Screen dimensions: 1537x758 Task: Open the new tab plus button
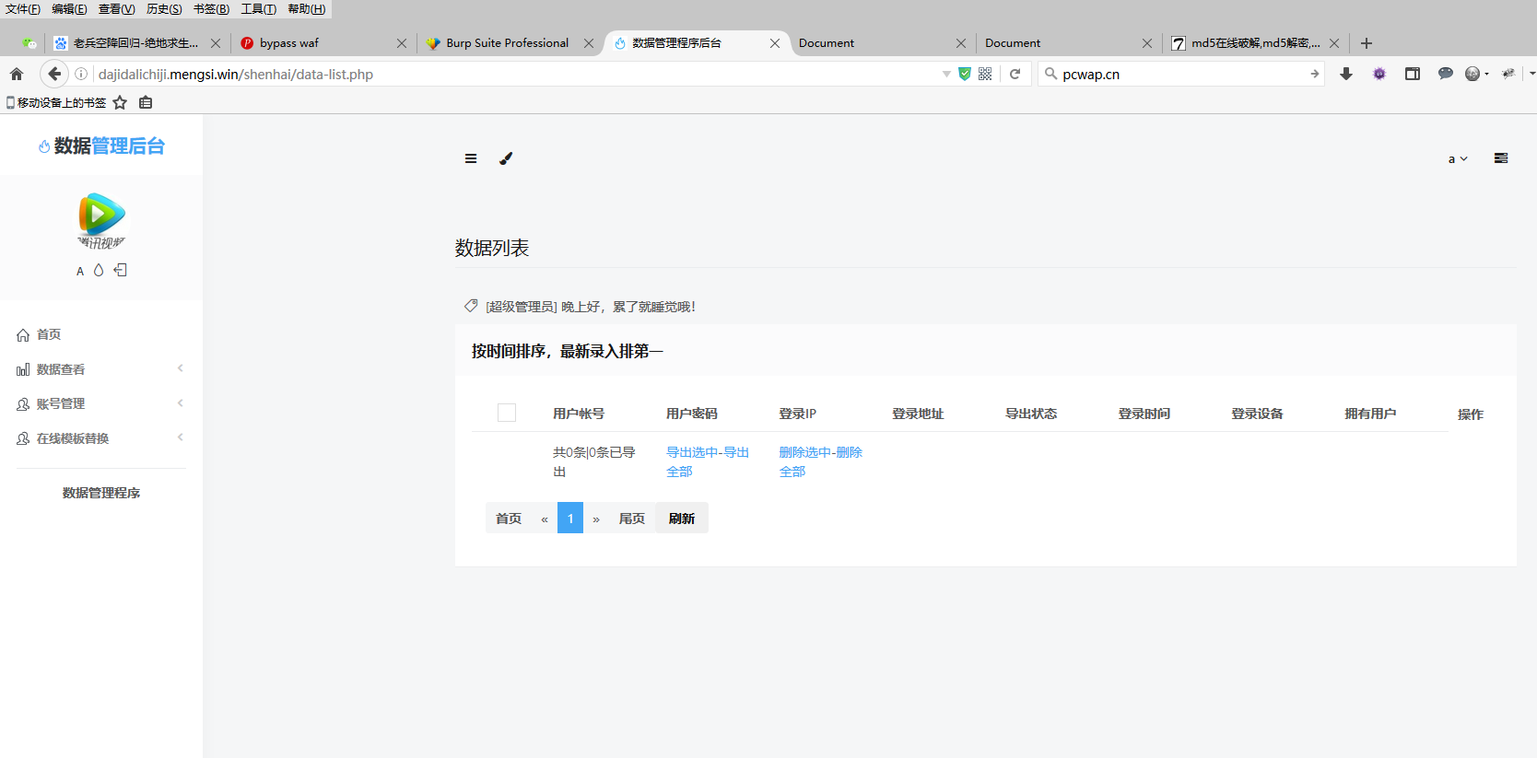(1367, 43)
